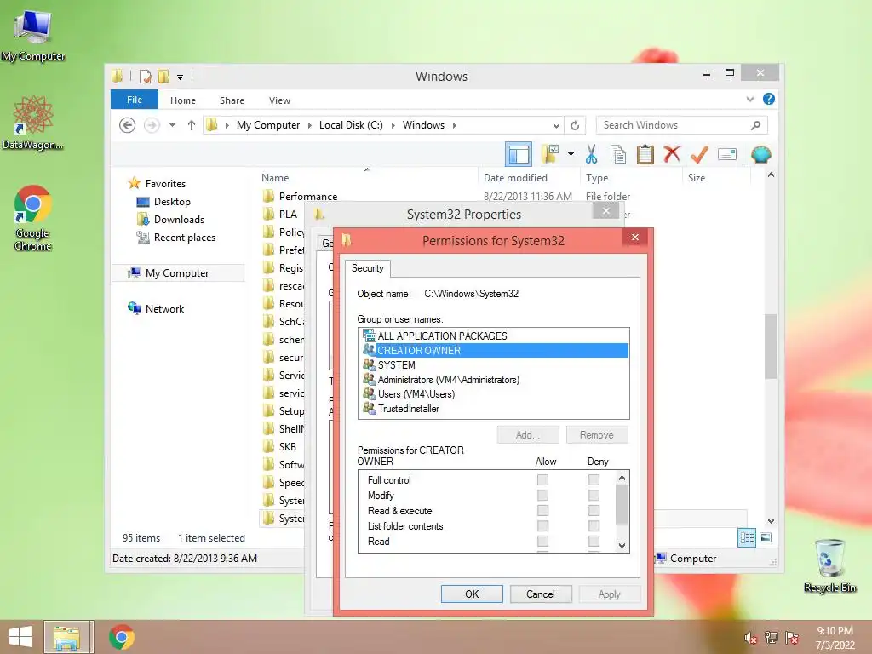
Task: Click OK in Permissions dialog
Action: [472, 594]
